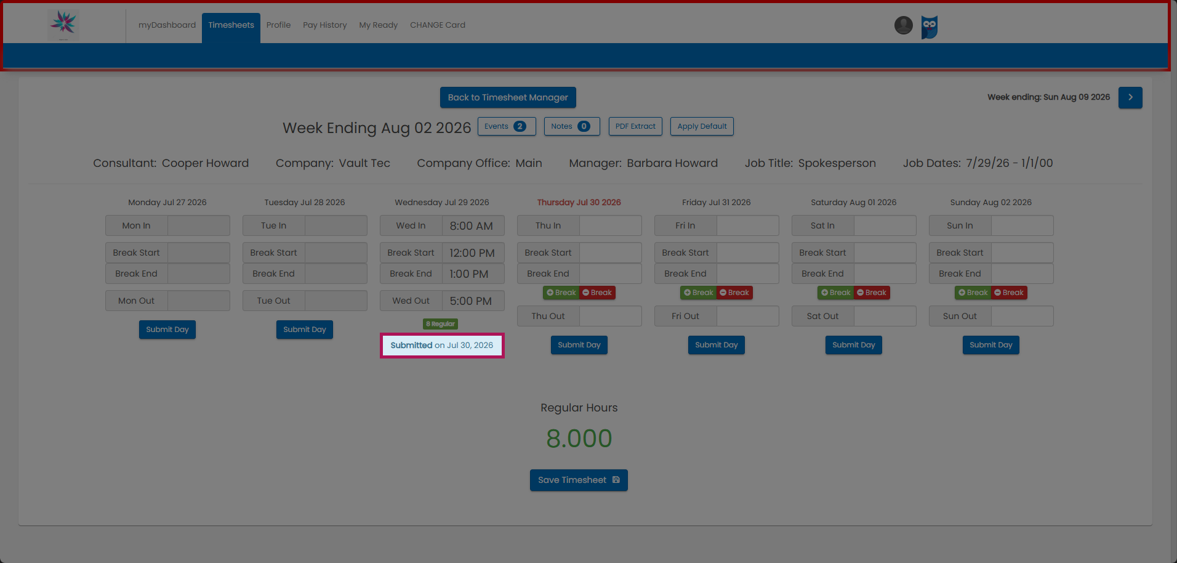Screen dimensions: 1177x563
Task: Submit Day for Friday
Action: (x=717, y=345)
